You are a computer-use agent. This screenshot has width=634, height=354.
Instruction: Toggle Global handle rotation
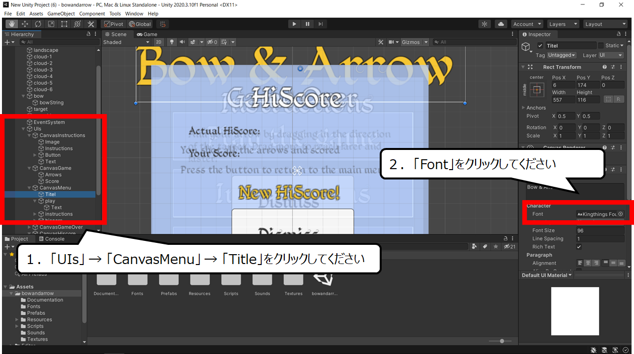click(x=140, y=24)
